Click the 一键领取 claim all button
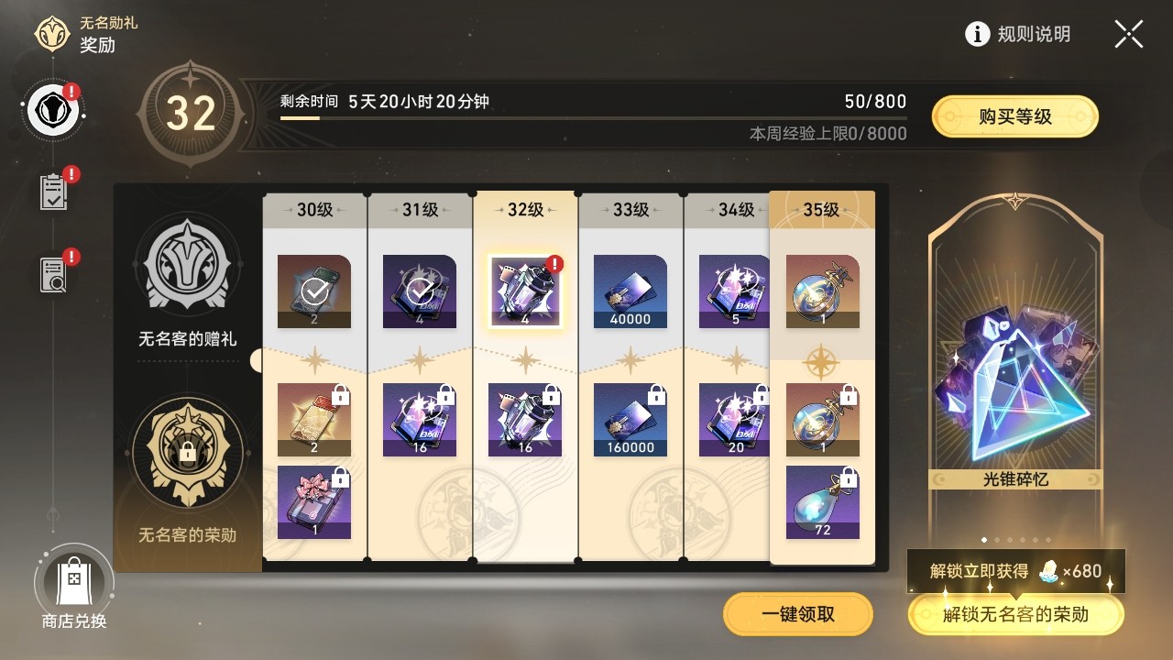The image size is (1173, 660). (x=797, y=614)
